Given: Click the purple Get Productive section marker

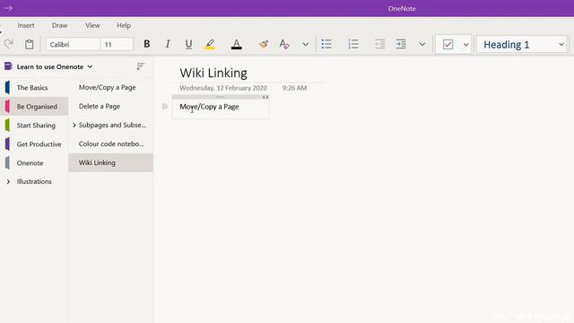Looking at the screenshot, I should point(7,144).
